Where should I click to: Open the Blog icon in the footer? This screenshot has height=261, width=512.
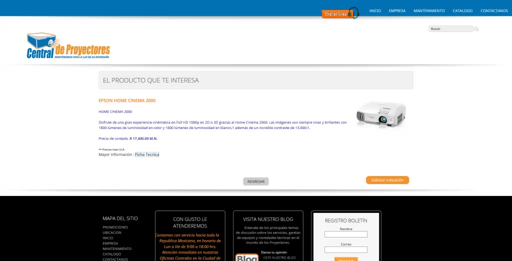coord(247,257)
